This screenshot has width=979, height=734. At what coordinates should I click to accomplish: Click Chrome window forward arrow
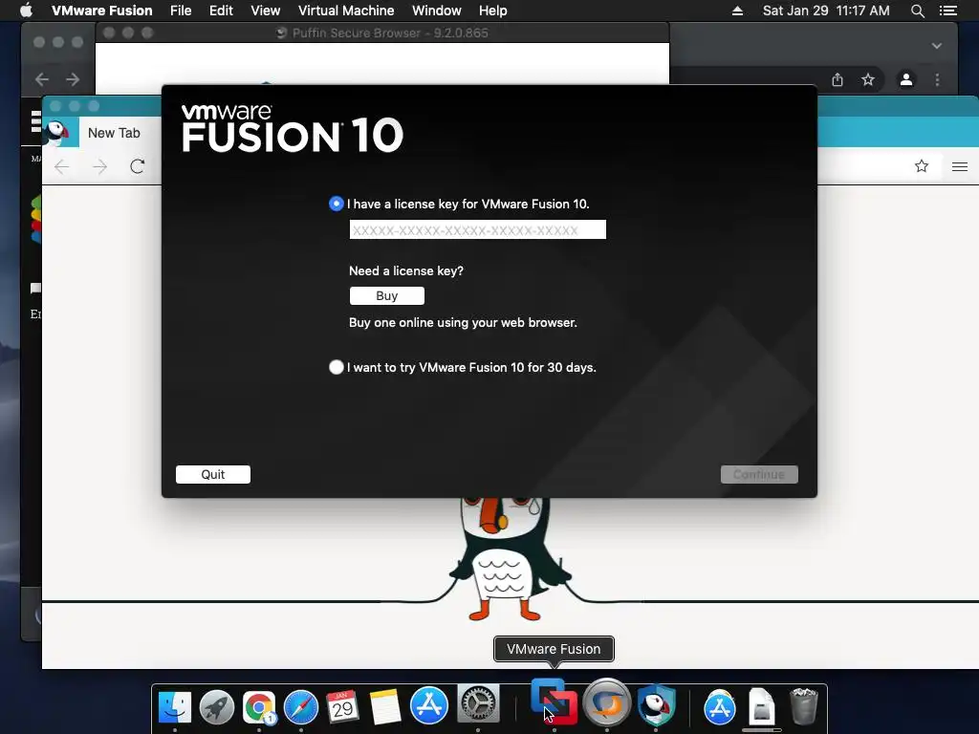[x=73, y=79]
